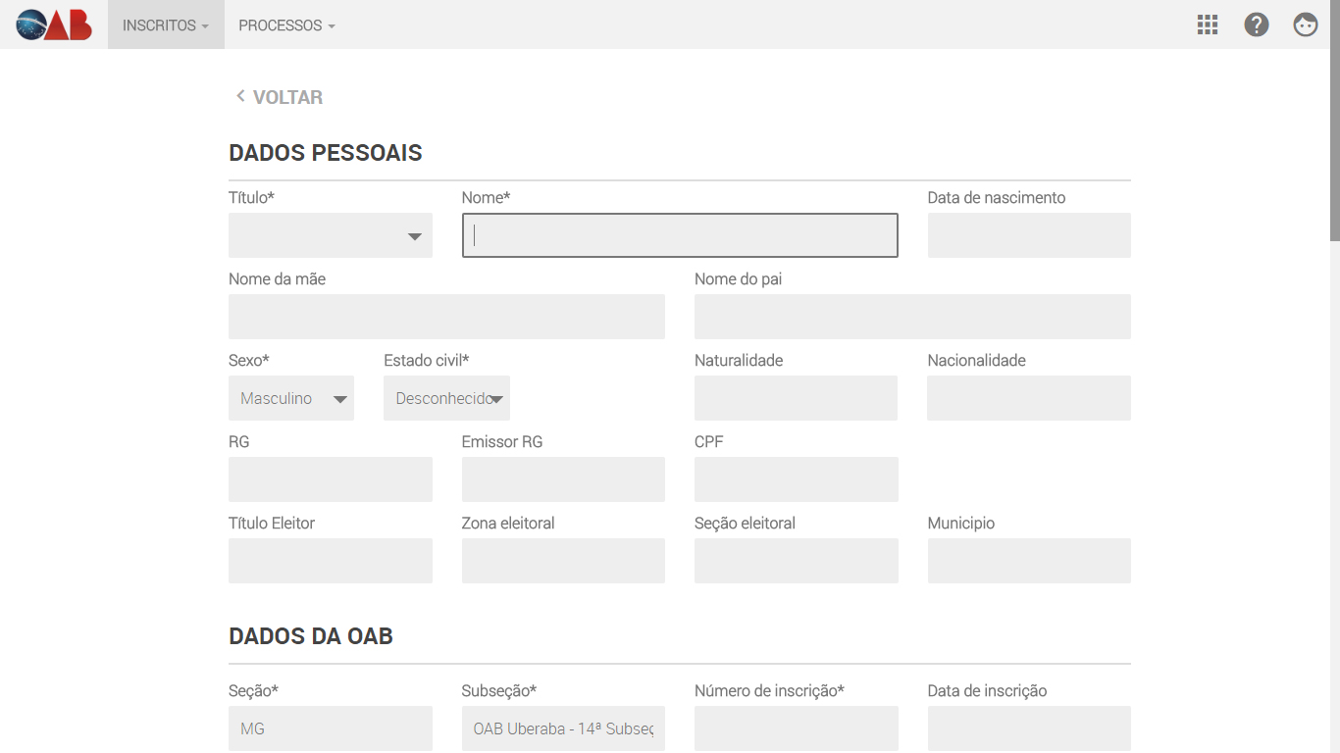Open the help question mark icon

[x=1257, y=25]
